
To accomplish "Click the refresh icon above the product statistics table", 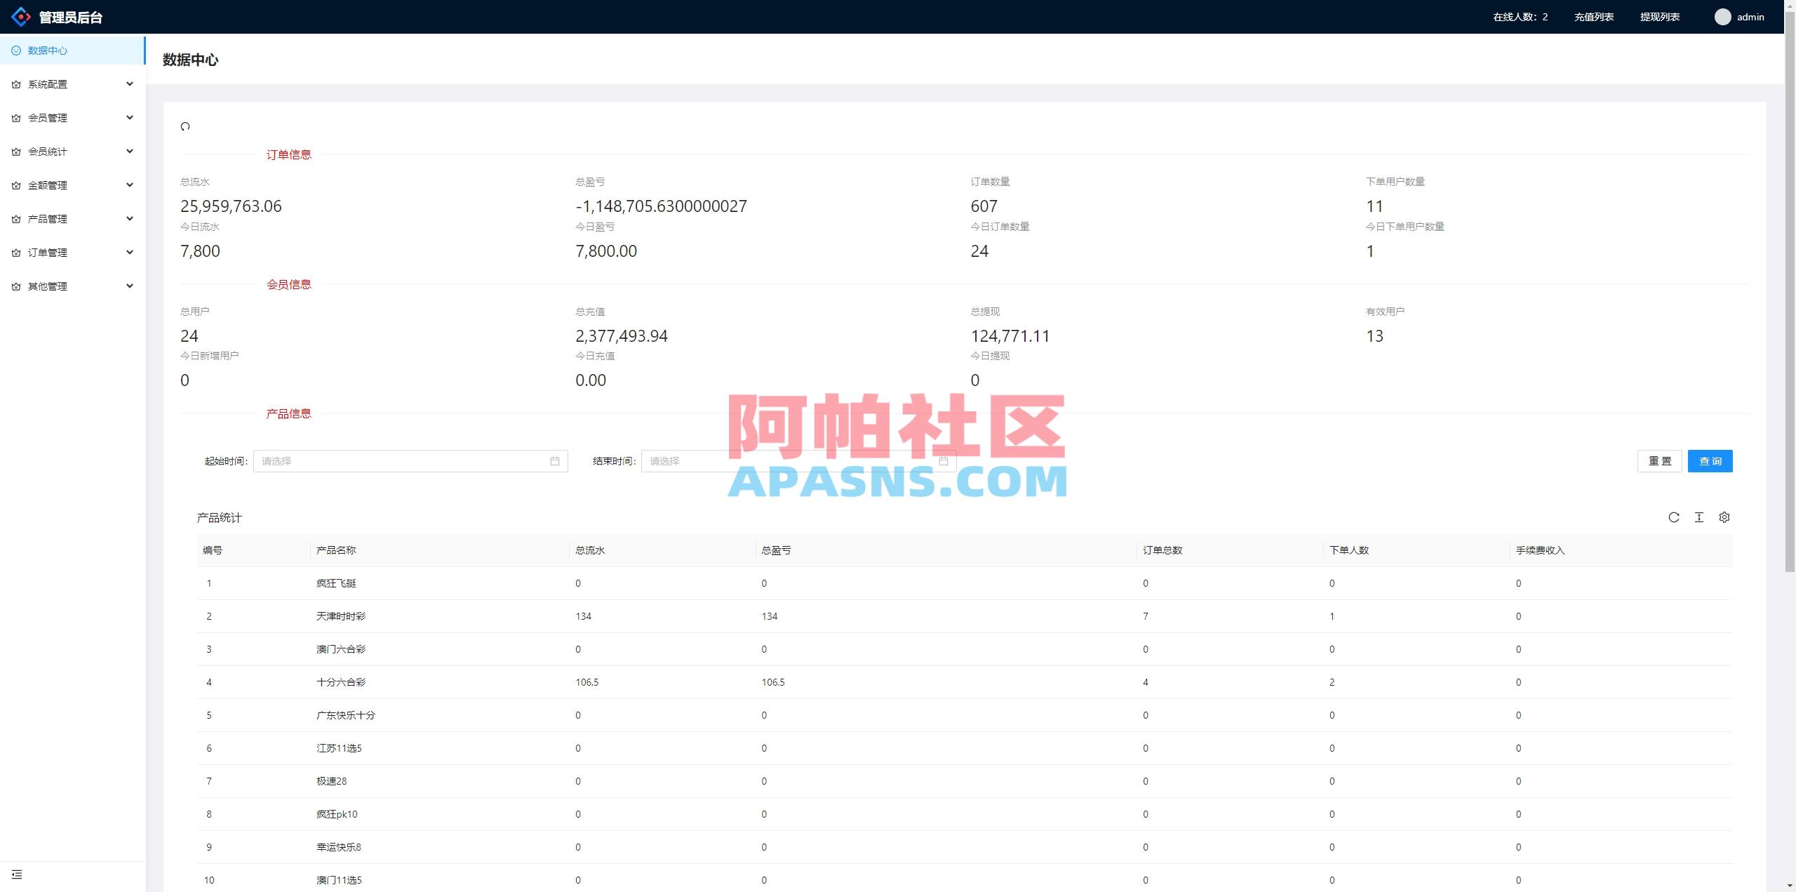I will click(1675, 517).
